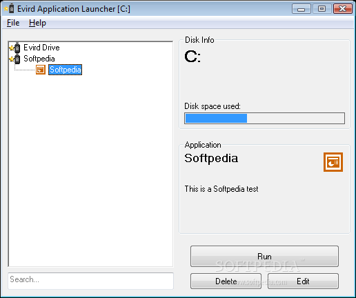The width and height of the screenshot is (356, 298).
Task: Click the 'Disk space used:' label
Action: [x=212, y=106]
